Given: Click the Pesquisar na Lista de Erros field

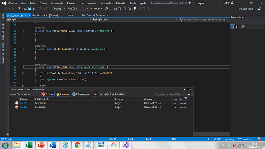Looking at the screenshot, I should coord(171,94).
